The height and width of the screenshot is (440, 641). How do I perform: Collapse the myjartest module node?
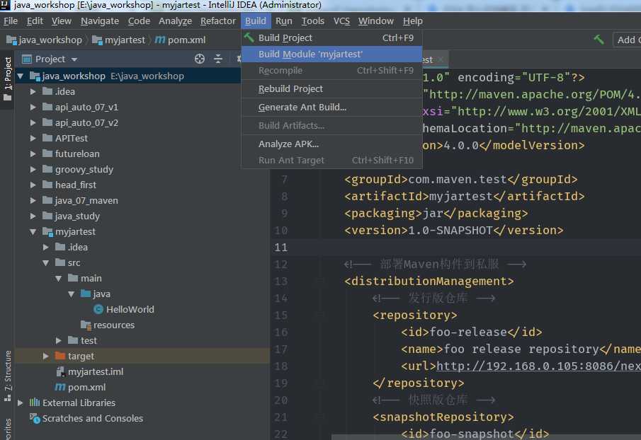click(x=33, y=232)
